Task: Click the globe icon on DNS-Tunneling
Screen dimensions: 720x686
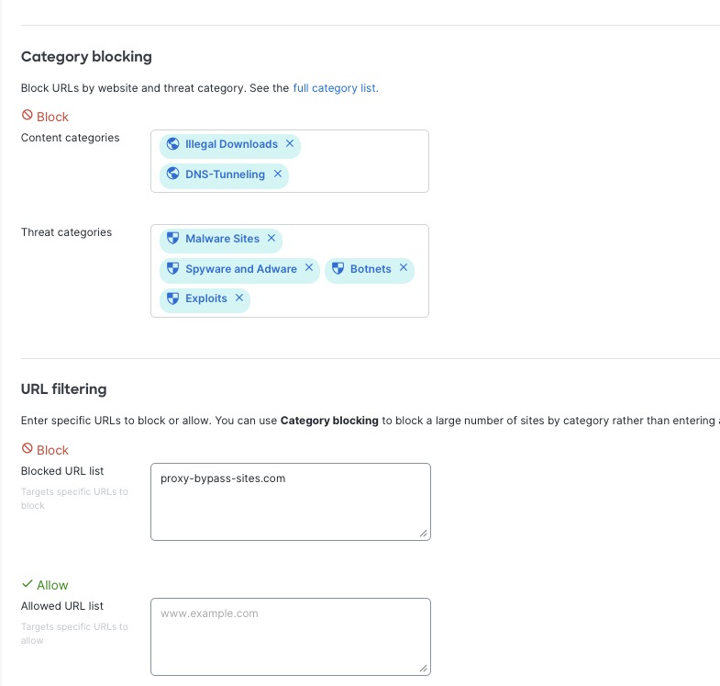Action: click(x=172, y=174)
